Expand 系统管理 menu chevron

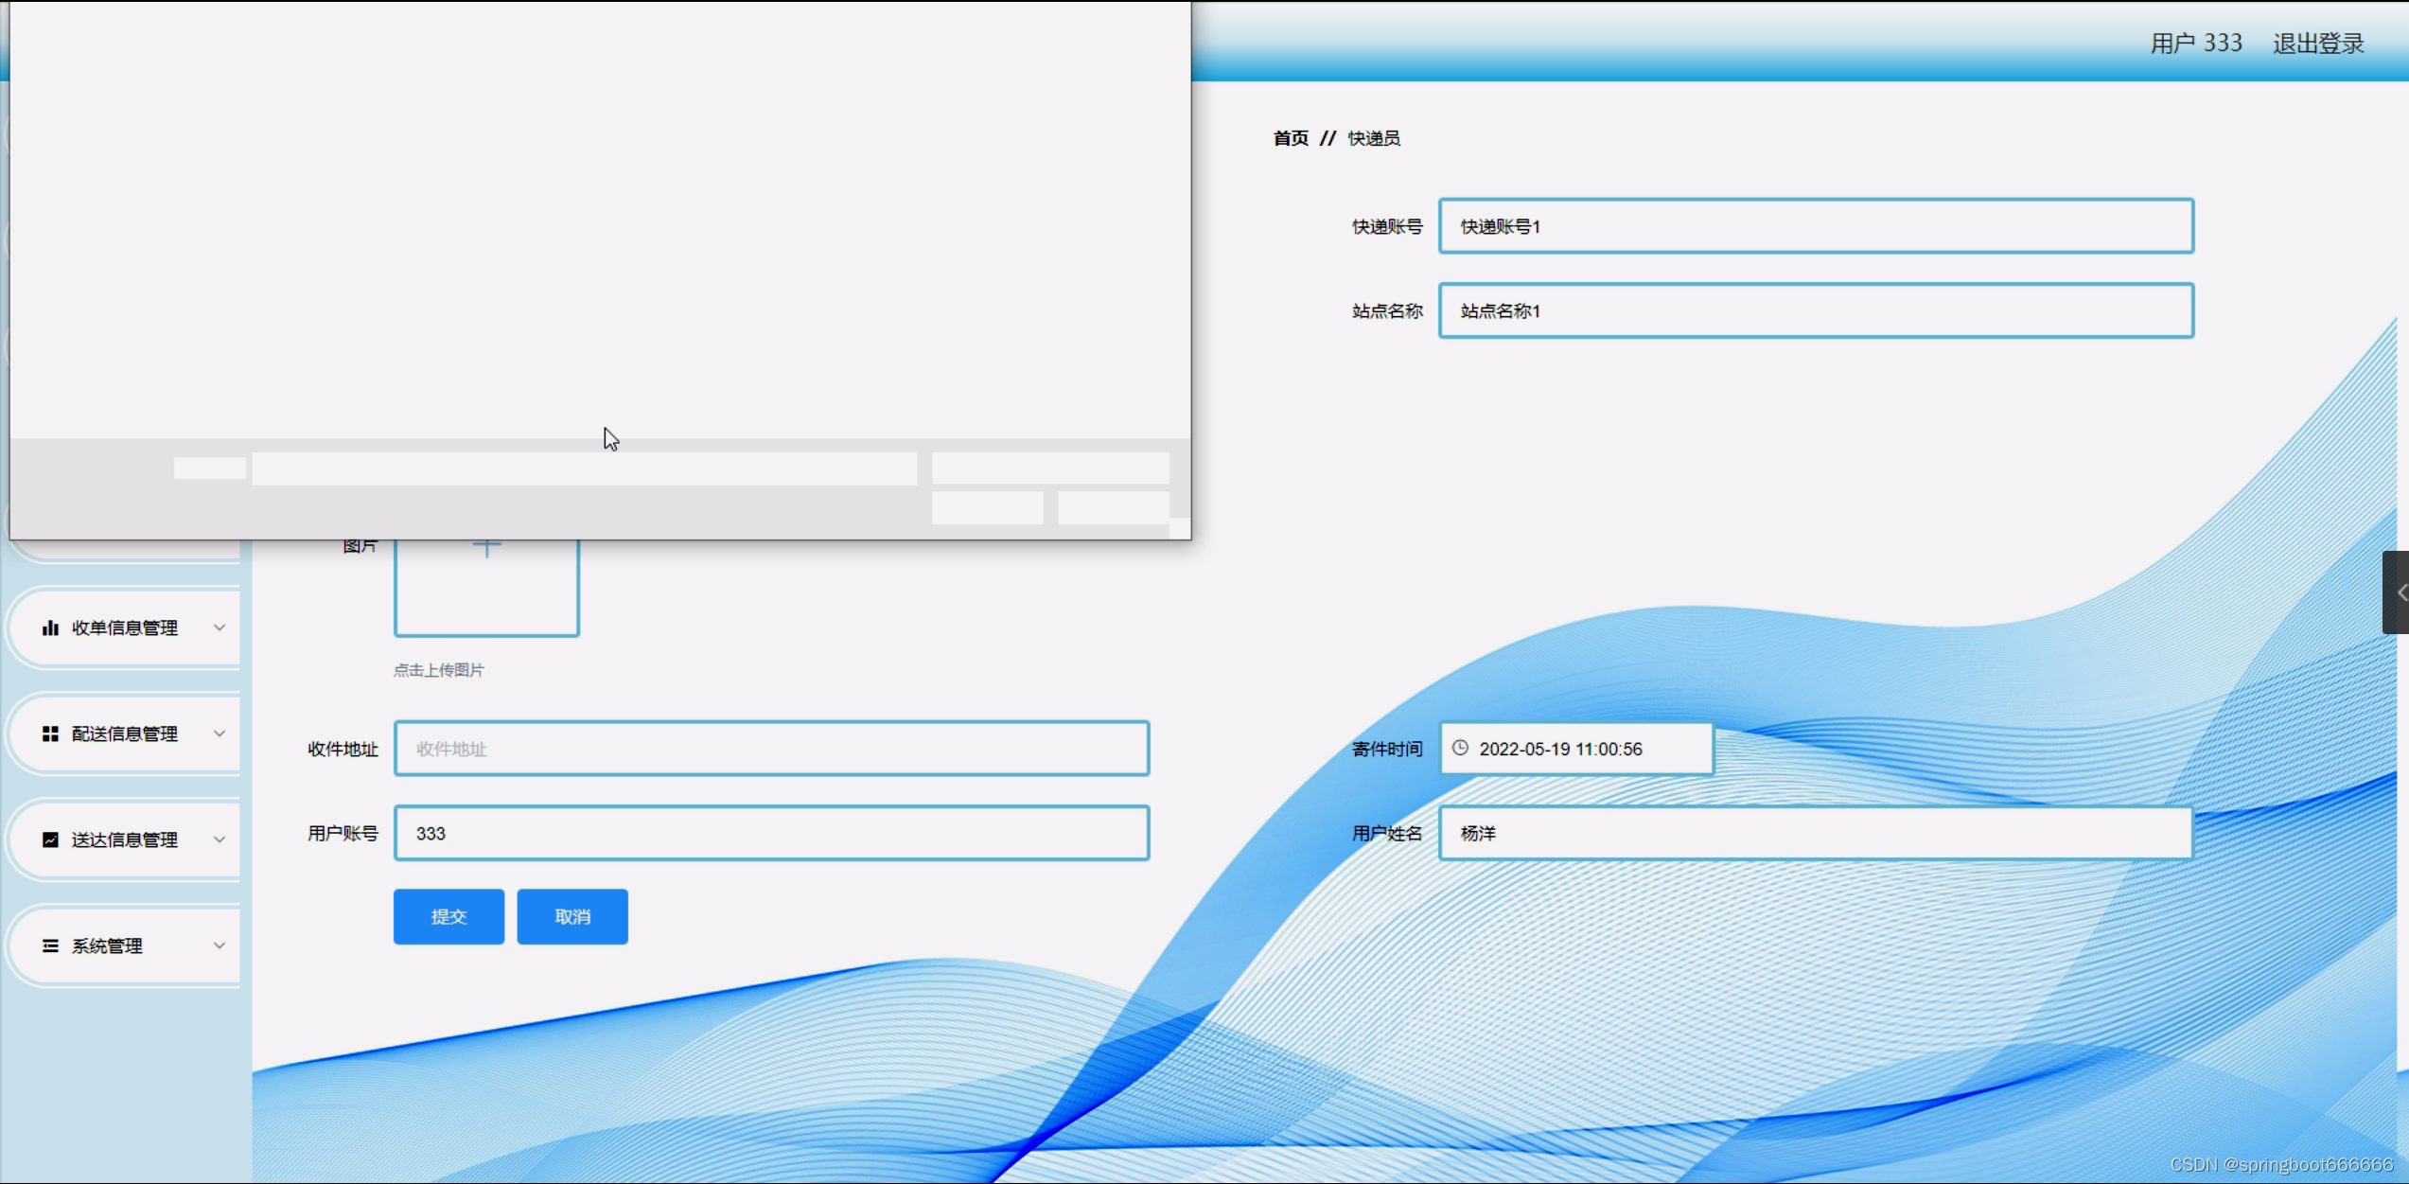(x=220, y=946)
